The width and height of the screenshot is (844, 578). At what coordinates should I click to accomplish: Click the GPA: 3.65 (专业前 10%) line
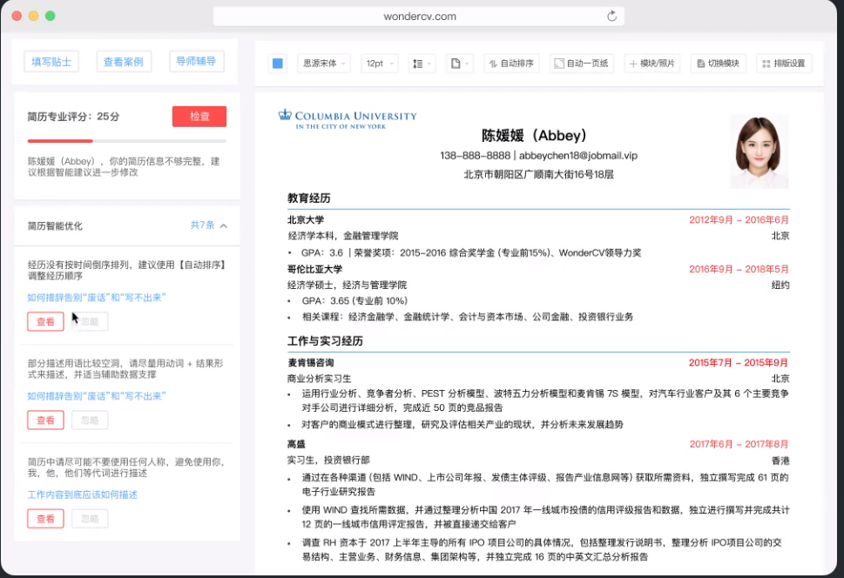(x=354, y=301)
